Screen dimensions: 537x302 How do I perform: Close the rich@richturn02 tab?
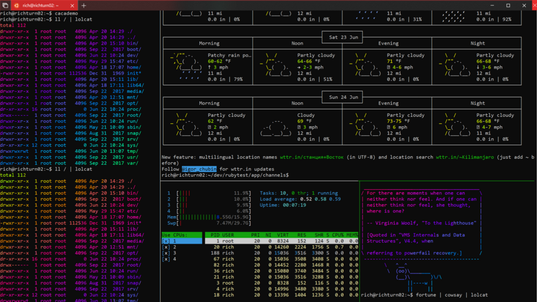[x=72, y=5]
